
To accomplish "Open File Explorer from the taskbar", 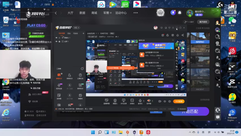I will [121, 132].
